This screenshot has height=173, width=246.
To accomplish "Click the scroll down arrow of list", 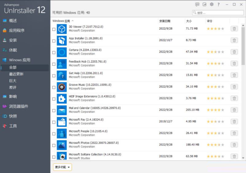I will [243, 158].
